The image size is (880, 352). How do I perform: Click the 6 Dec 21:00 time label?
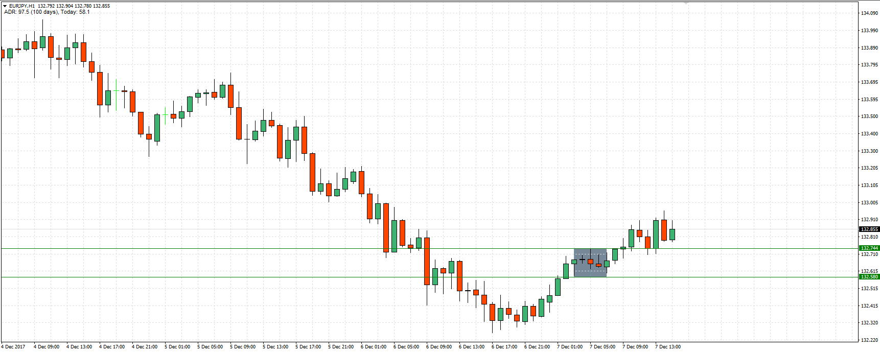coord(537,347)
